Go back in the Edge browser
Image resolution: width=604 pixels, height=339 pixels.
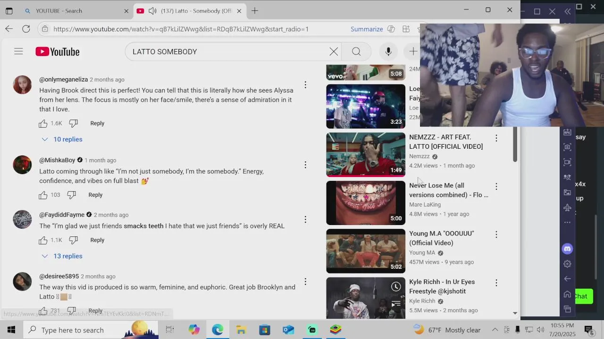9,29
